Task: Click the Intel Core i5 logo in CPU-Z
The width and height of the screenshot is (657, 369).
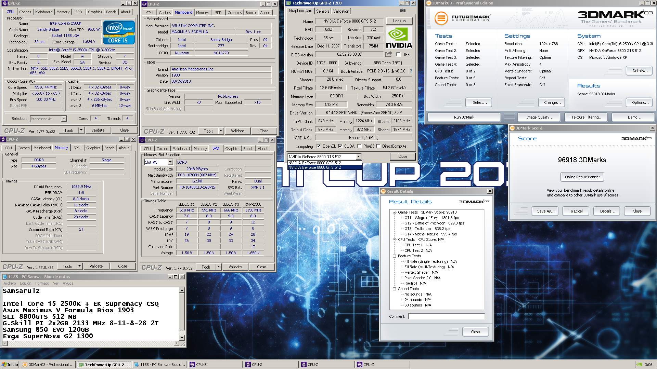Action: pos(119,33)
